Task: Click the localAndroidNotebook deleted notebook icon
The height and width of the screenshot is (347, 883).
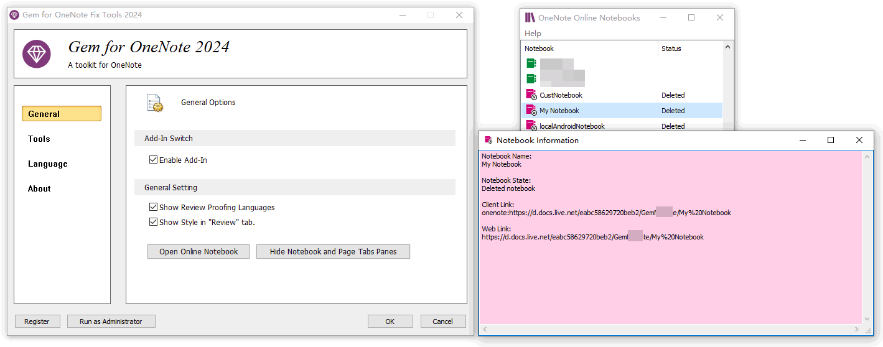Action: 531,126
